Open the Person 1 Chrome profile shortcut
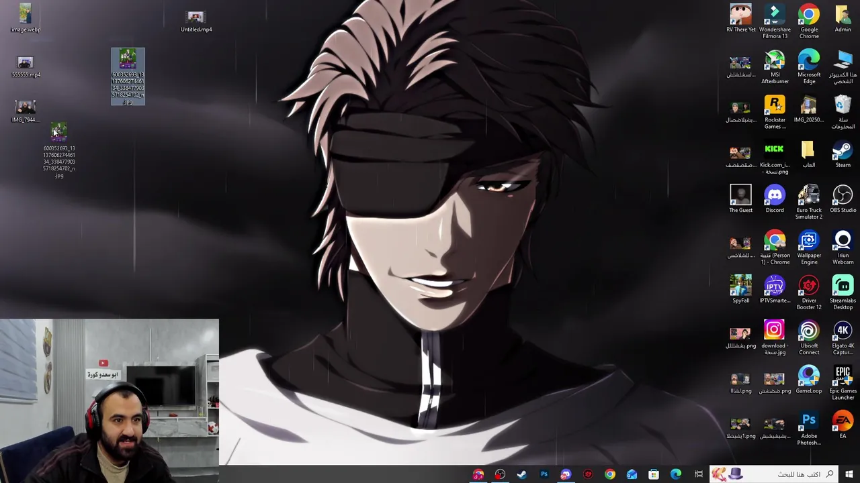860x483 pixels. tap(775, 248)
